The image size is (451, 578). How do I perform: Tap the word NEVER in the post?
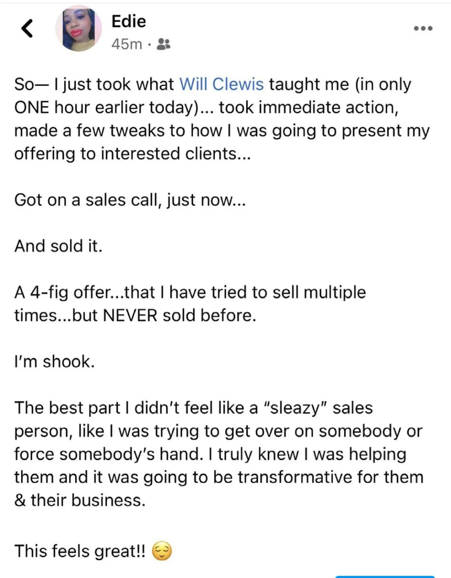click(x=130, y=316)
